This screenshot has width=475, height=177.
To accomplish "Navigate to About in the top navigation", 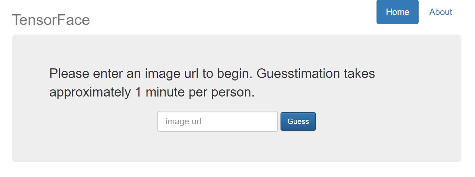I will pos(440,12).
